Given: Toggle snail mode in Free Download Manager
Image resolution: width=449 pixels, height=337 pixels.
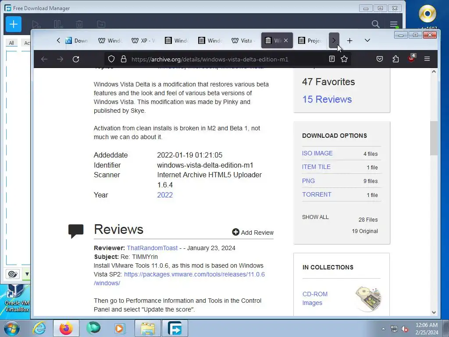Looking at the screenshot, I should [13, 274].
